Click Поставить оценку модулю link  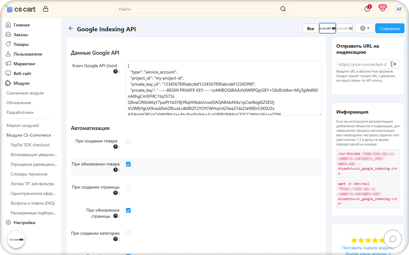pos(368,248)
